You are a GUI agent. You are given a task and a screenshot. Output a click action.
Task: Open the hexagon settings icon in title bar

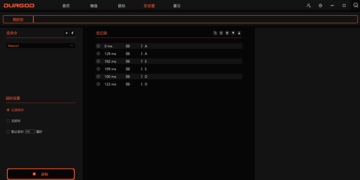click(x=320, y=6)
